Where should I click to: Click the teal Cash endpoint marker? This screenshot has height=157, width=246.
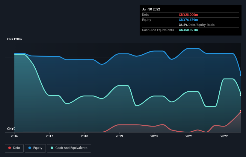pos(241,95)
